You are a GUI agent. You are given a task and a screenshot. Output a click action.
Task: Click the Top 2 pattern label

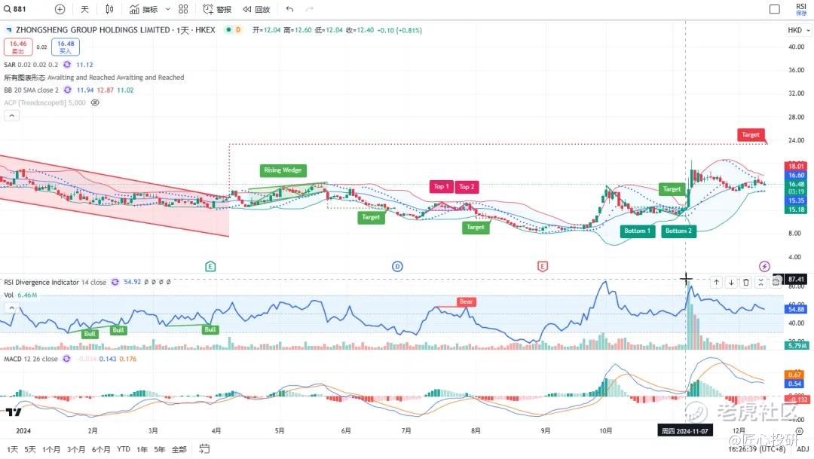pos(467,187)
